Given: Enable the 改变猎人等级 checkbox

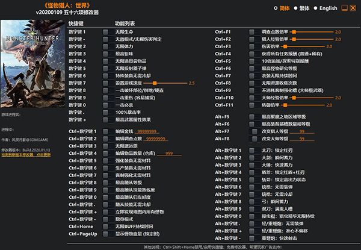Looking at the screenshot, I should (x=255, y=131).
